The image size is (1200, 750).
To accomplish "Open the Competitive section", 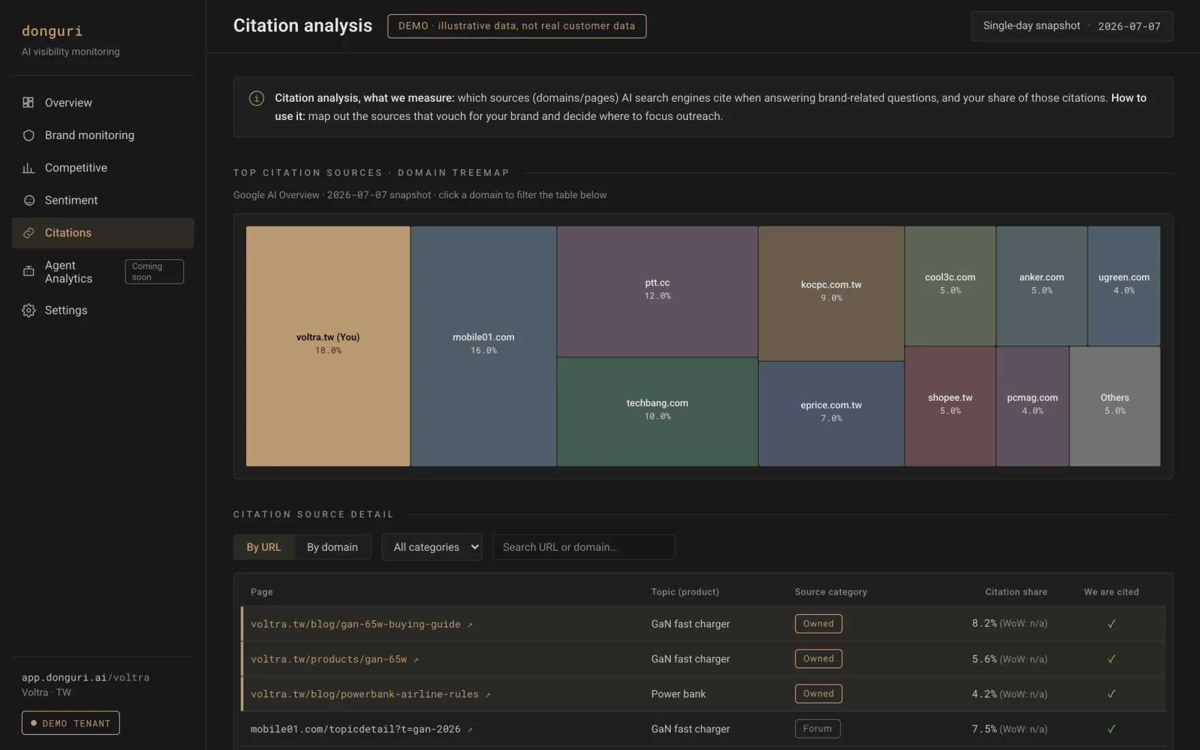I will click(103, 168).
